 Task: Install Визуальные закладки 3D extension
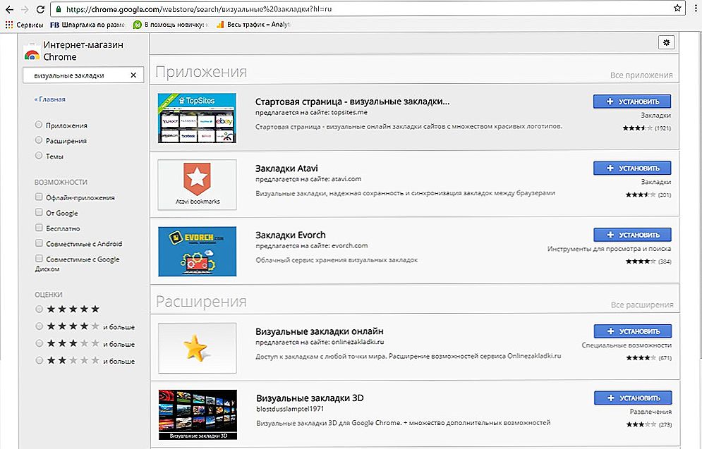pyautogui.click(x=632, y=397)
